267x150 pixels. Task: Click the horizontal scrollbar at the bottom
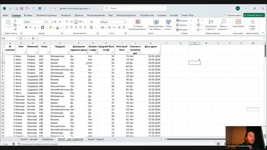(x=196, y=139)
